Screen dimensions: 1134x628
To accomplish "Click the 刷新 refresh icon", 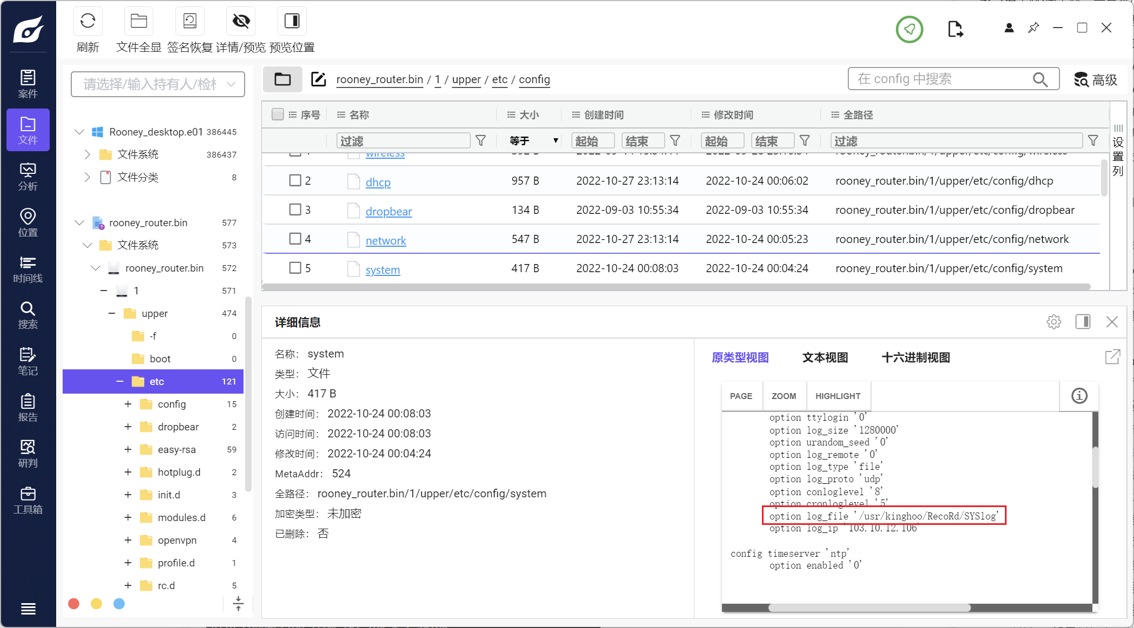I will click(x=87, y=21).
